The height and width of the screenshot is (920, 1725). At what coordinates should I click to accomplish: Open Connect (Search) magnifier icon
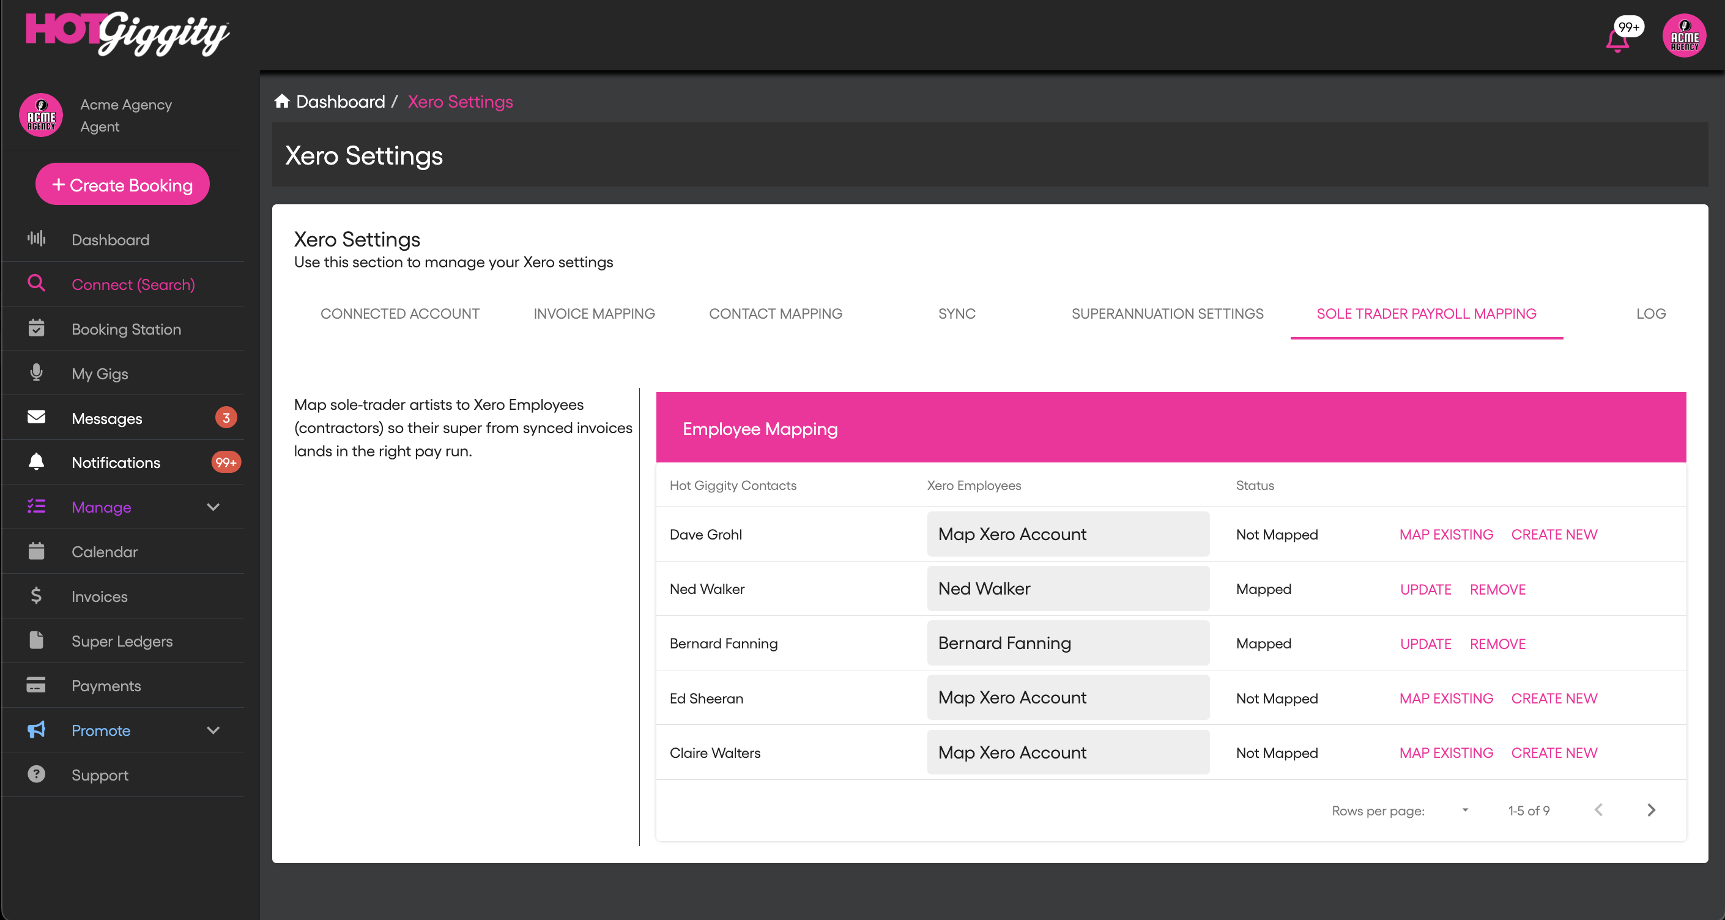click(x=36, y=284)
